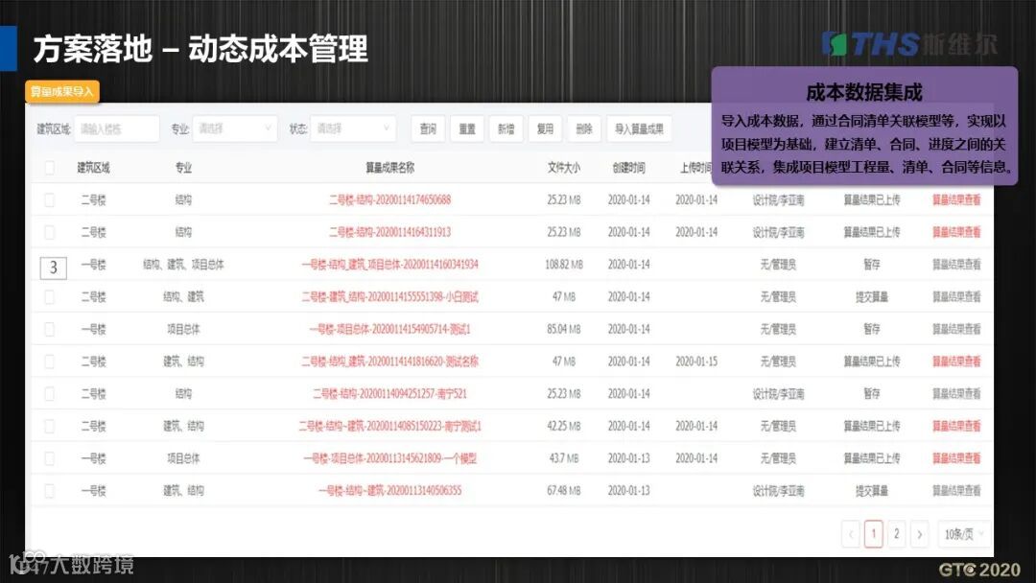The image size is (1036, 583).
Task: Click file size cell 42.25 MB
Action: [x=564, y=426]
